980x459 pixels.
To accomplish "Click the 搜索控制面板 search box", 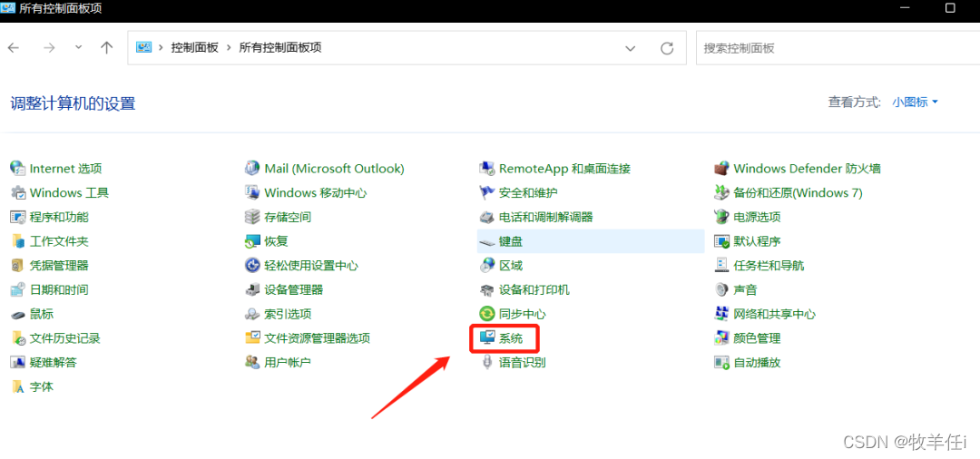I will (838, 48).
